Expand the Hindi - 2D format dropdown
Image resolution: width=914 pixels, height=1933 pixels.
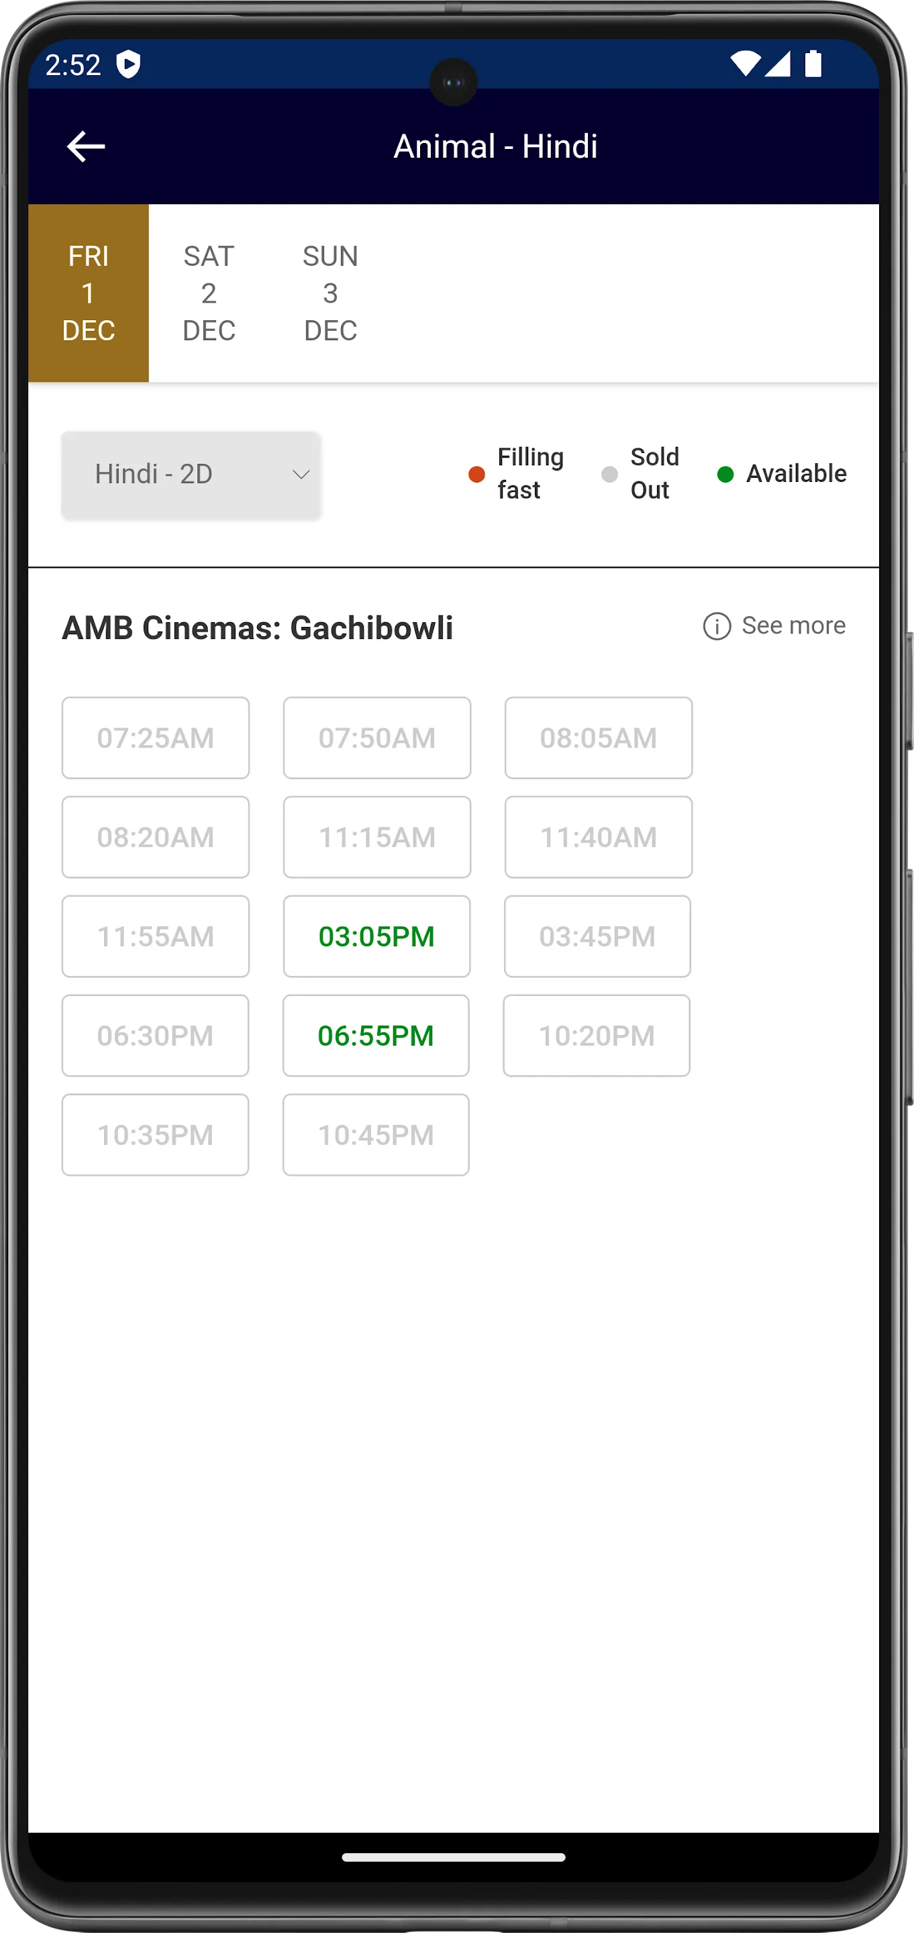pyautogui.click(x=191, y=475)
